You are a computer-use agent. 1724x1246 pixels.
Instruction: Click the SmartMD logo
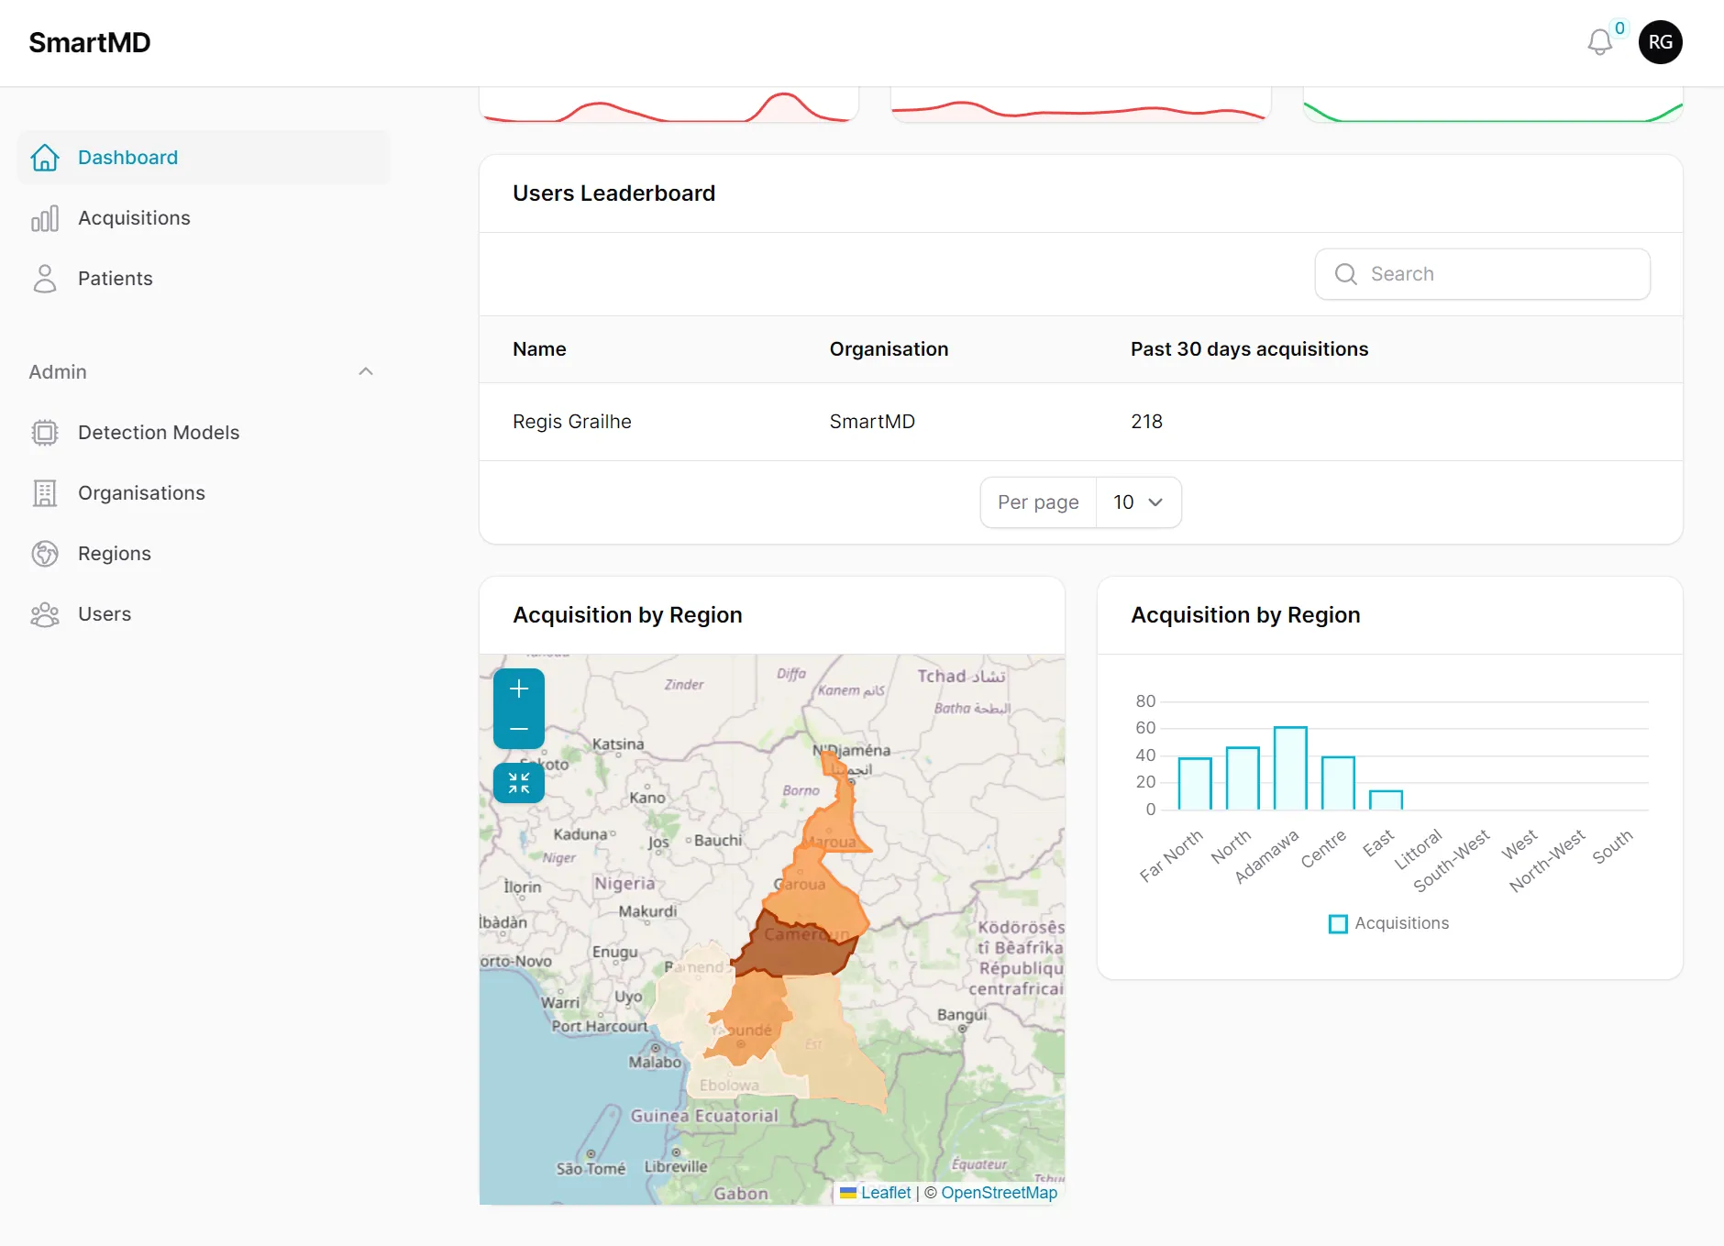[x=90, y=42]
